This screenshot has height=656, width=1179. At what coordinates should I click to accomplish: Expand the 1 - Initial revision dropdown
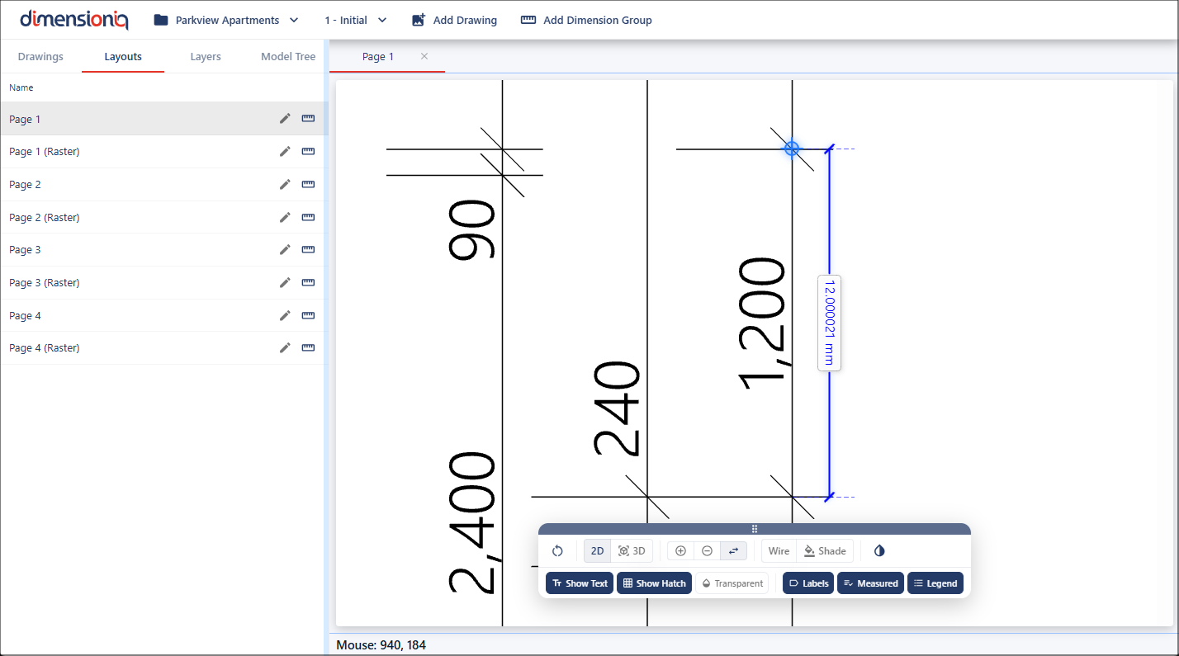pos(355,20)
